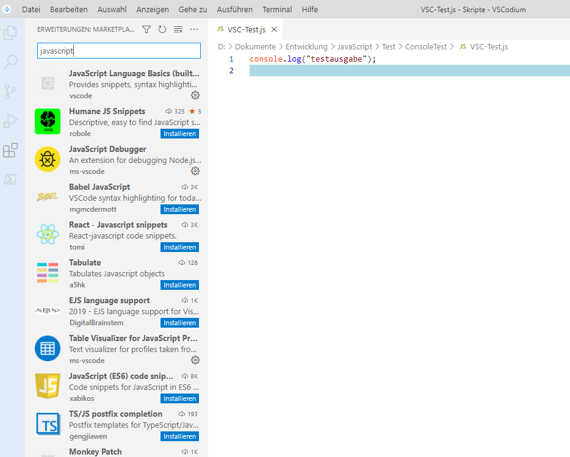Click the EJS language support icon
This screenshot has width=570, height=457.
coord(48,310)
